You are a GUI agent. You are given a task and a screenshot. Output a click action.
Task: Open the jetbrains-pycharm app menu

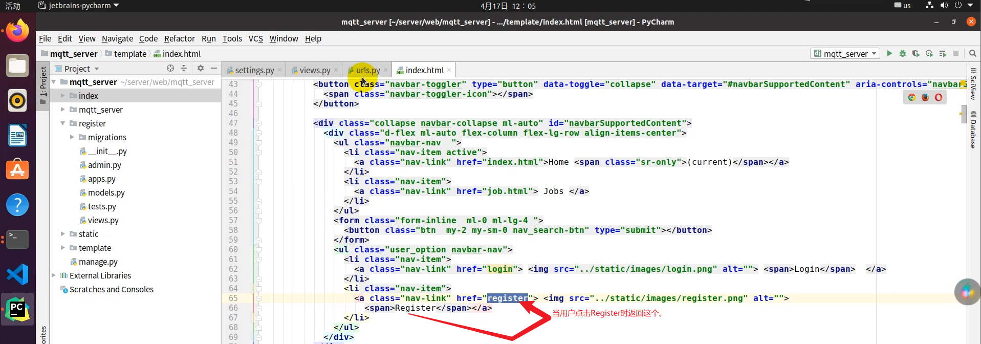[78, 6]
